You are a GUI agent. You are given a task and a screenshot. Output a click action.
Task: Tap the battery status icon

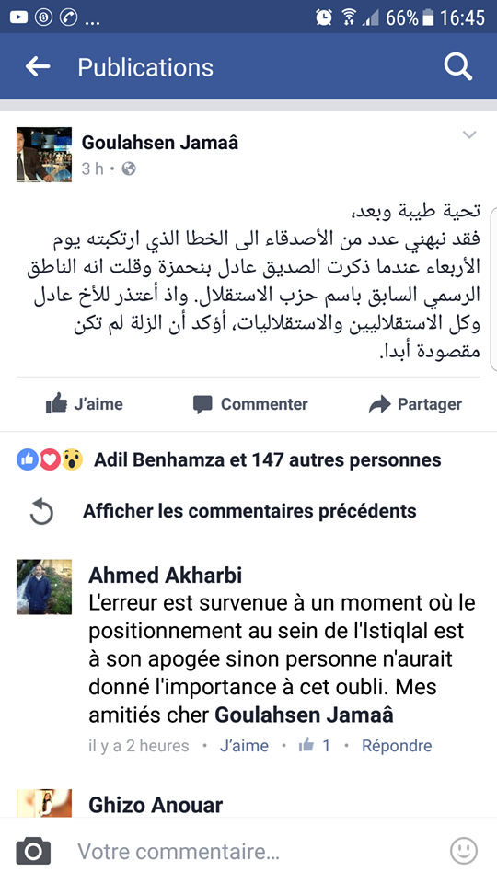click(428, 18)
